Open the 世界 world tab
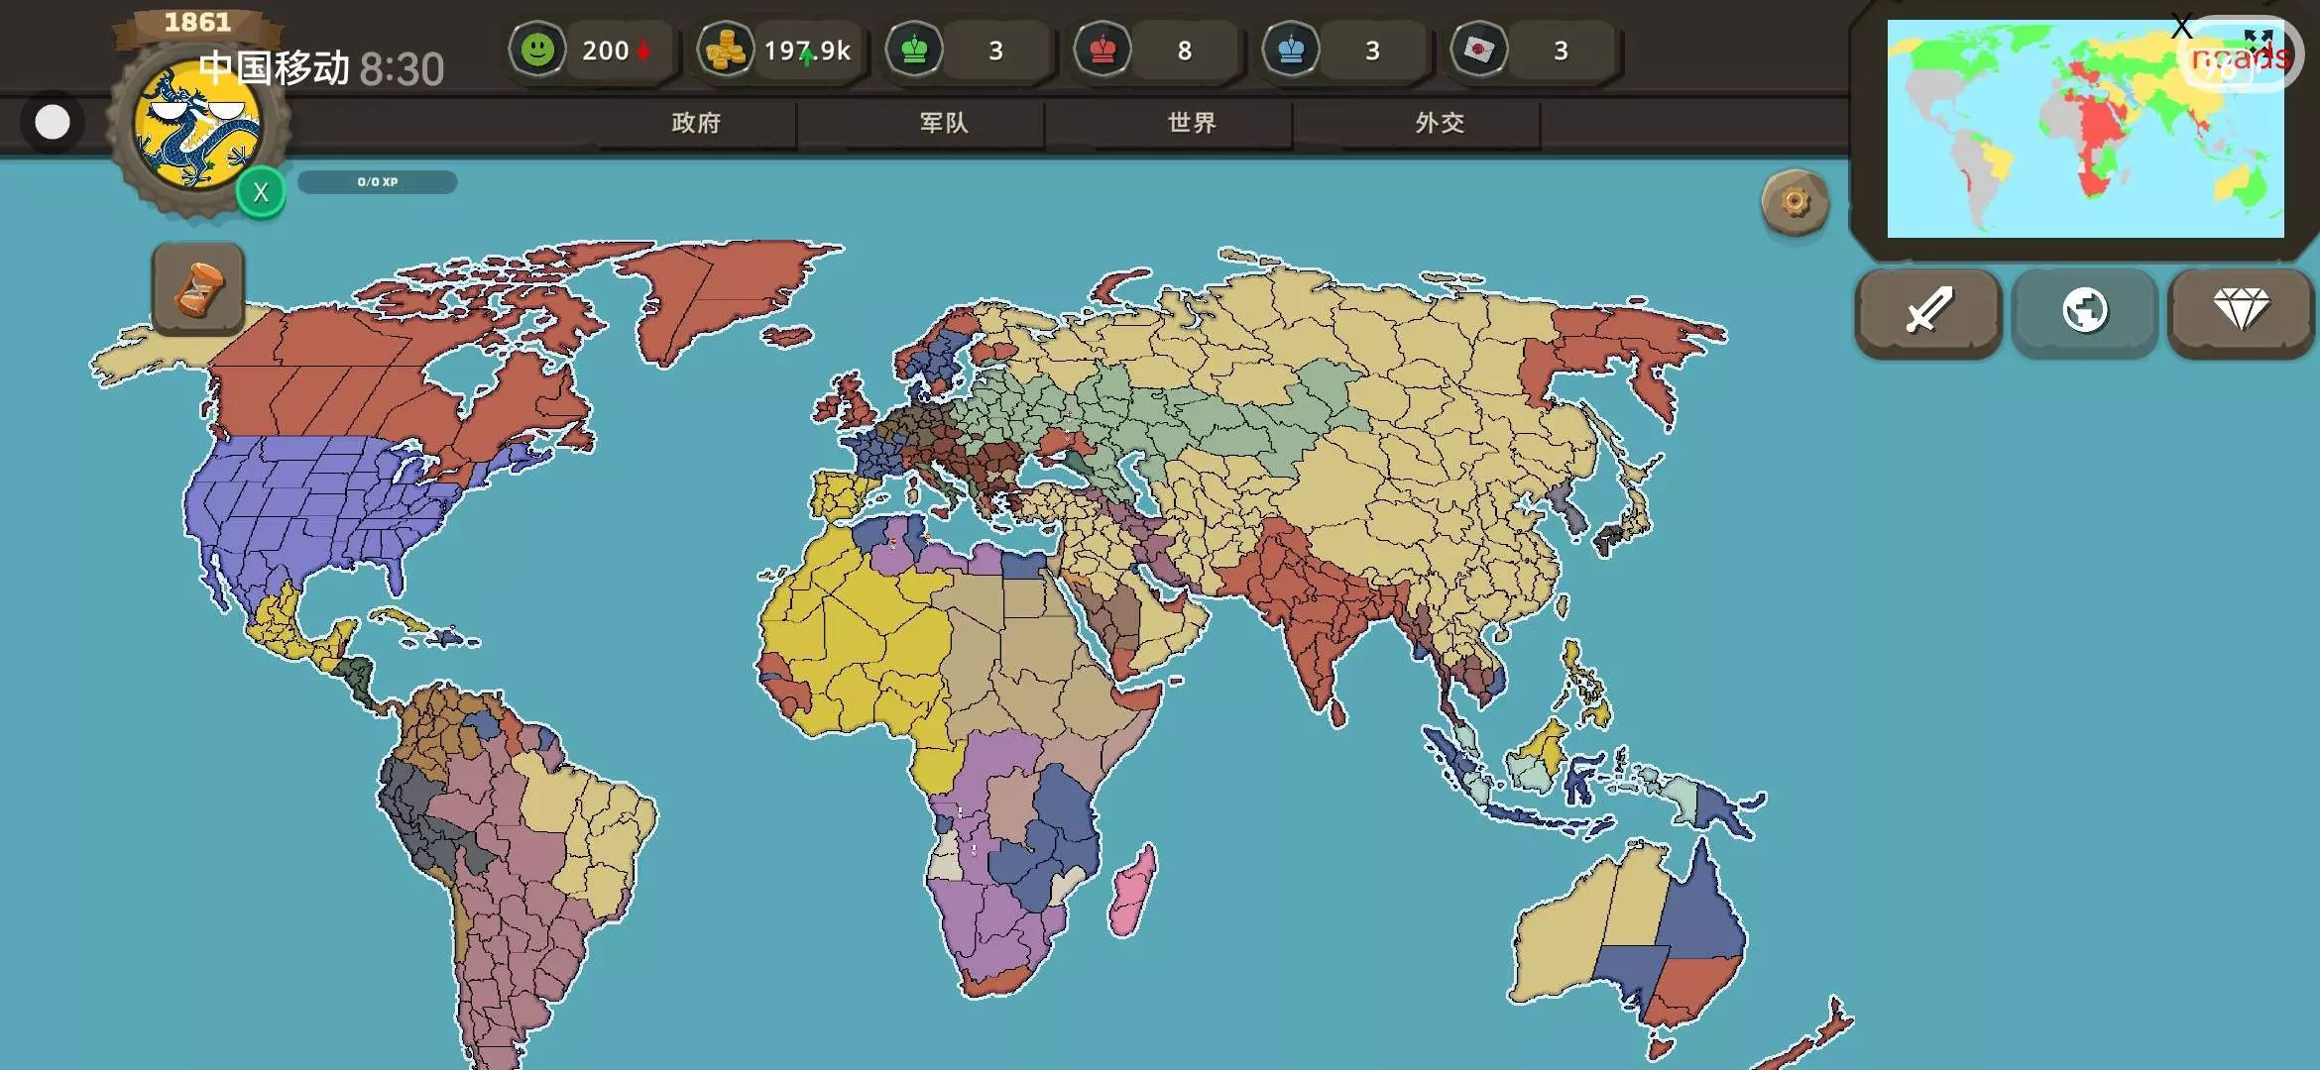The width and height of the screenshot is (2320, 1070). (x=1192, y=123)
